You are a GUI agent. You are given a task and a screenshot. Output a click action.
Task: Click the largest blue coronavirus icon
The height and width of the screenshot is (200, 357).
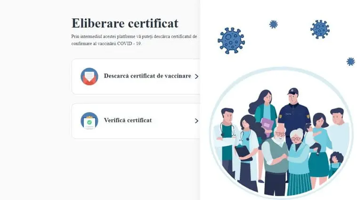click(x=231, y=41)
